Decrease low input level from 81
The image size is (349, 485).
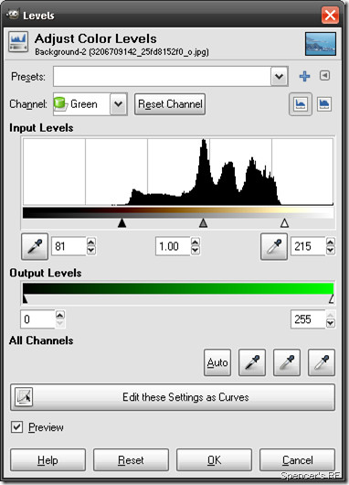point(91,250)
